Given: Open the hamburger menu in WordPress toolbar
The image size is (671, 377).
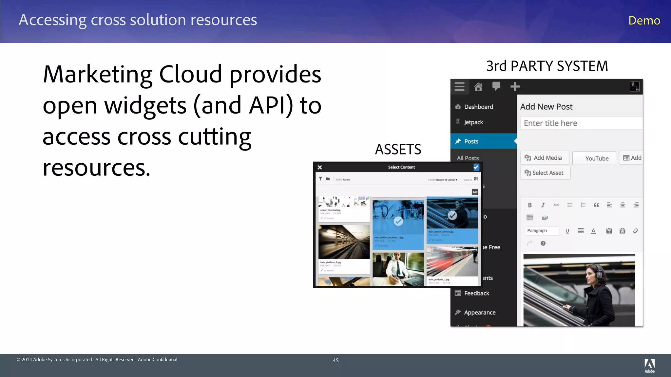Looking at the screenshot, I should point(459,86).
